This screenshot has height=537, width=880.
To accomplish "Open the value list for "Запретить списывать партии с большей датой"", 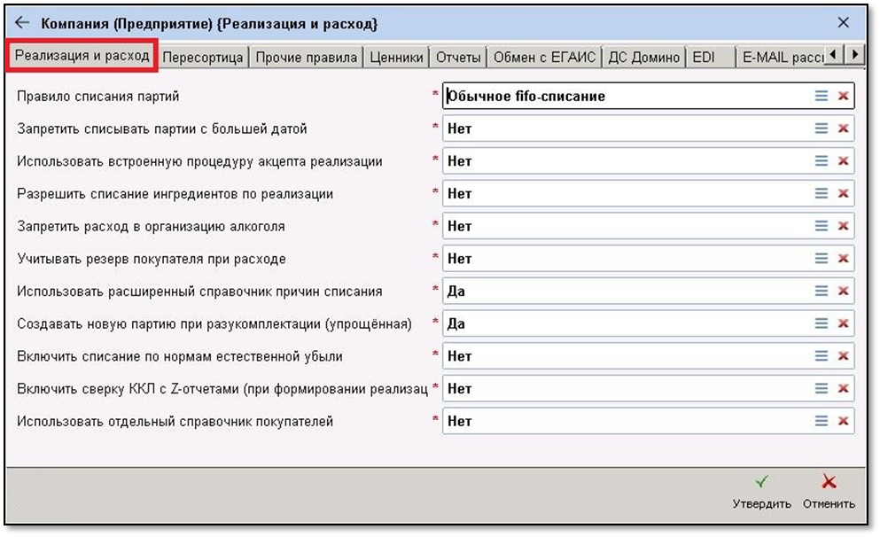I will (x=822, y=128).
